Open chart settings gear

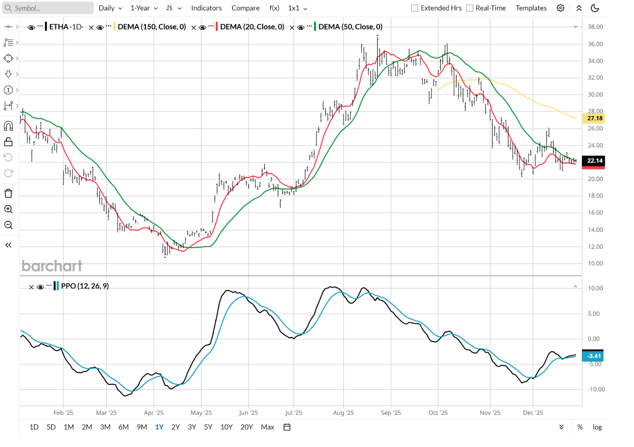pos(560,8)
